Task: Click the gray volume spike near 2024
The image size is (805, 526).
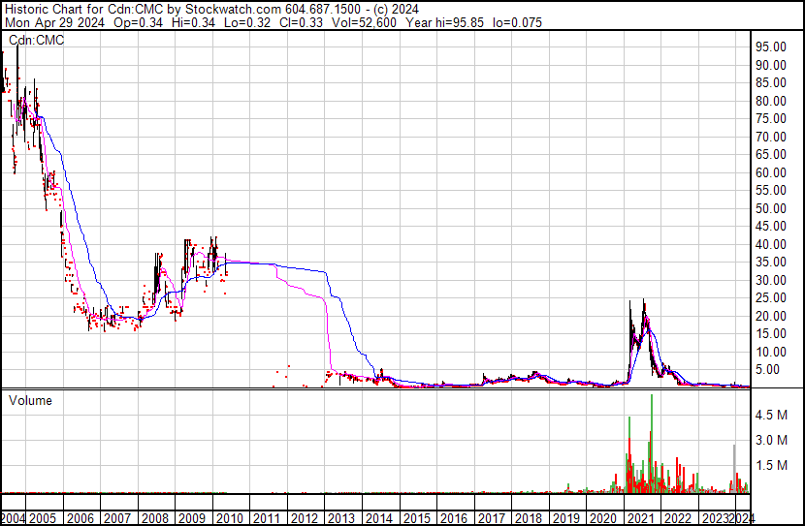Action: click(x=734, y=469)
